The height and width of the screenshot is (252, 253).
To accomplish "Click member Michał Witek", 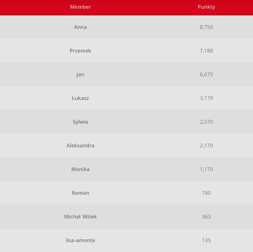I will tap(80, 216).
